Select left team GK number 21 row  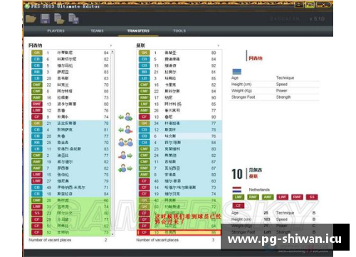[x=70, y=123]
